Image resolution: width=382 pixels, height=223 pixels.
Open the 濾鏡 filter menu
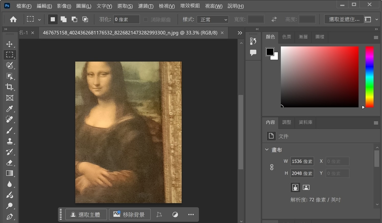coord(146,6)
